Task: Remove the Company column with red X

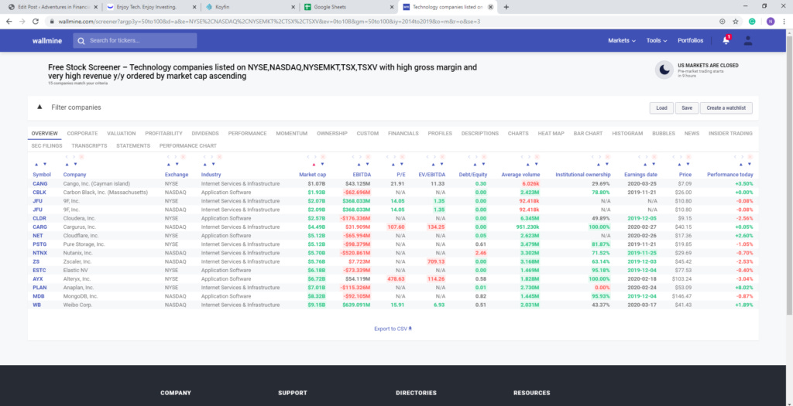Action: (x=81, y=156)
